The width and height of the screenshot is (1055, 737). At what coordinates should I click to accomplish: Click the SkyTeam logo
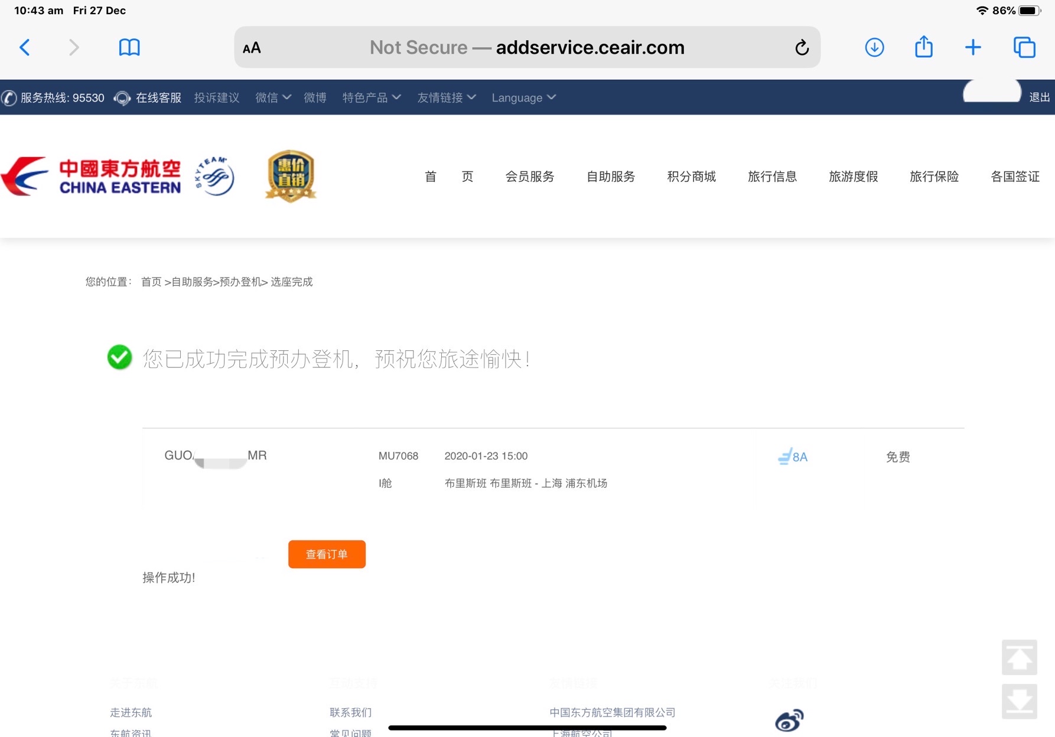tap(215, 176)
